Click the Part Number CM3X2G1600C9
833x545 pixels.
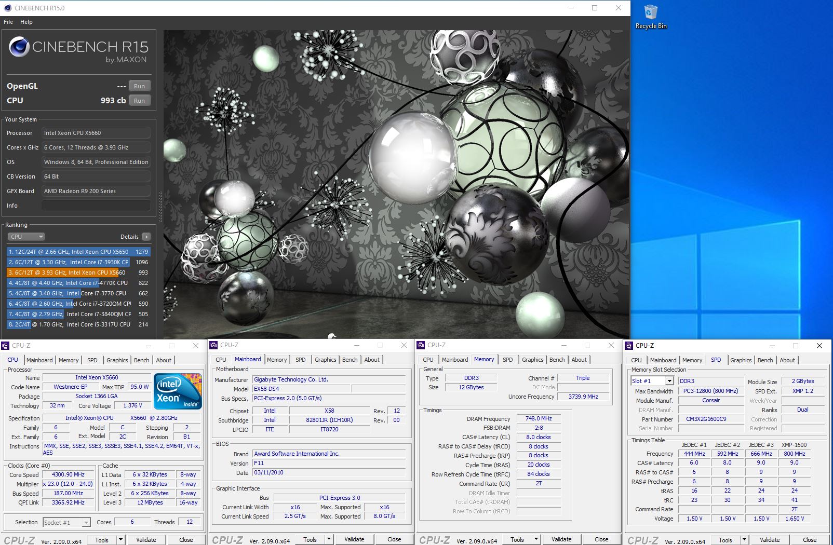point(711,419)
